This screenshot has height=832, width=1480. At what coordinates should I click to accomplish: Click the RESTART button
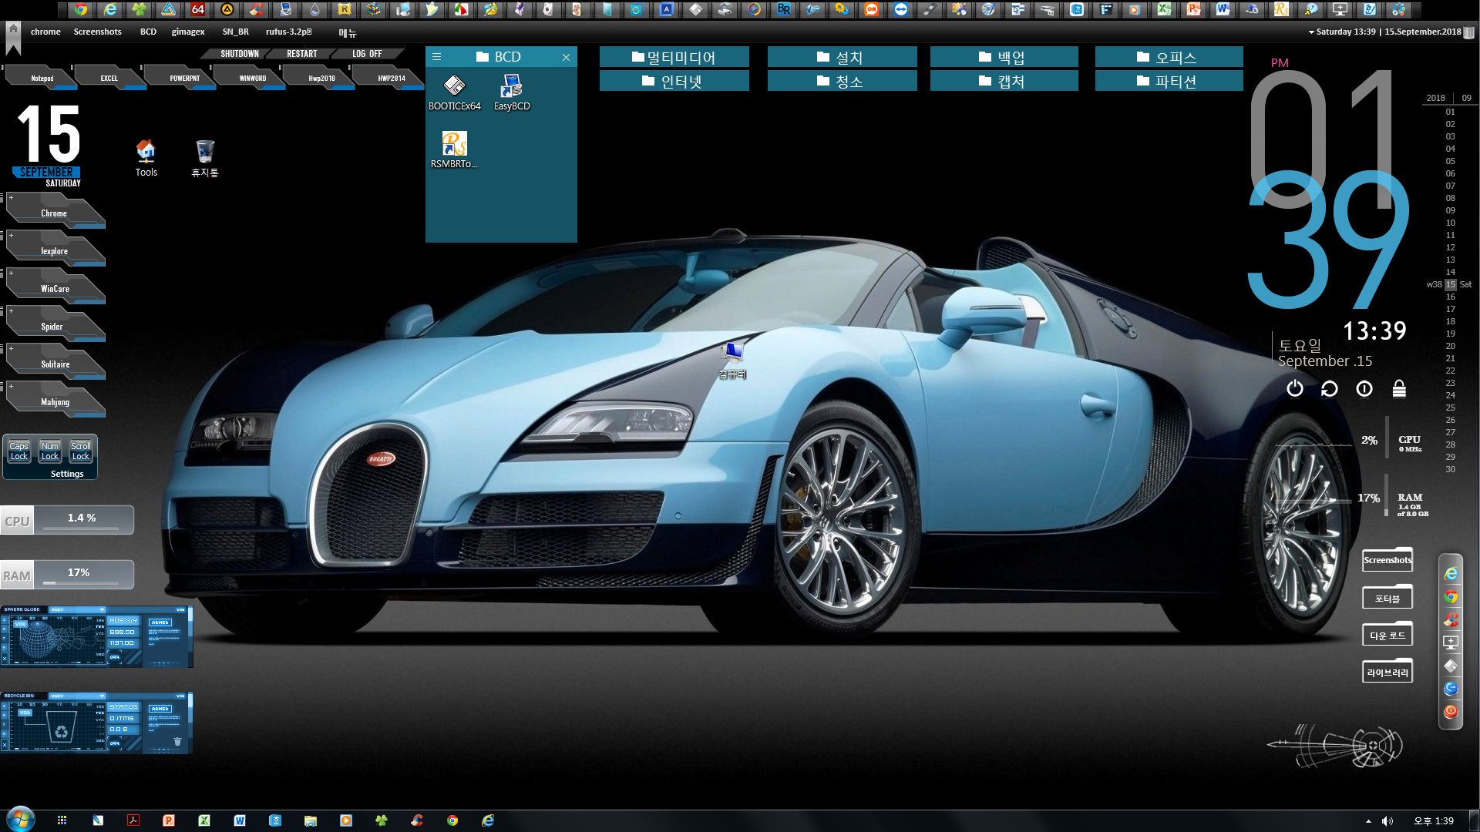(301, 54)
